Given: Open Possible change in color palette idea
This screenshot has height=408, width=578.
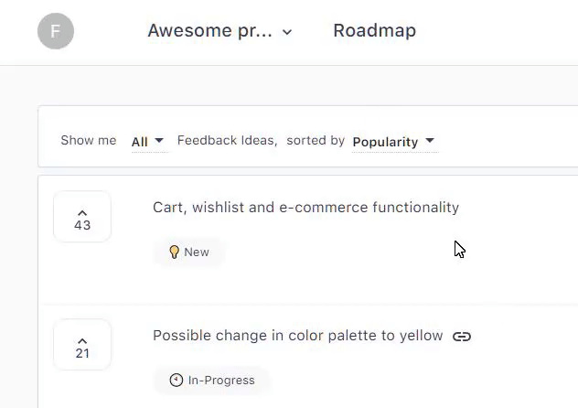Looking at the screenshot, I should [298, 336].
